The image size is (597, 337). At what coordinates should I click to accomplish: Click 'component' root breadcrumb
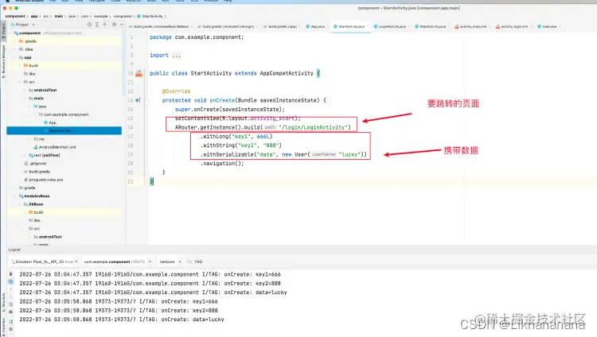point(15,17)
